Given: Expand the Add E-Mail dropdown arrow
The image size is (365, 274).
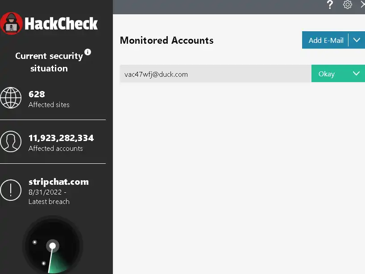Looking at the screenshot, I should coord(357,40).
